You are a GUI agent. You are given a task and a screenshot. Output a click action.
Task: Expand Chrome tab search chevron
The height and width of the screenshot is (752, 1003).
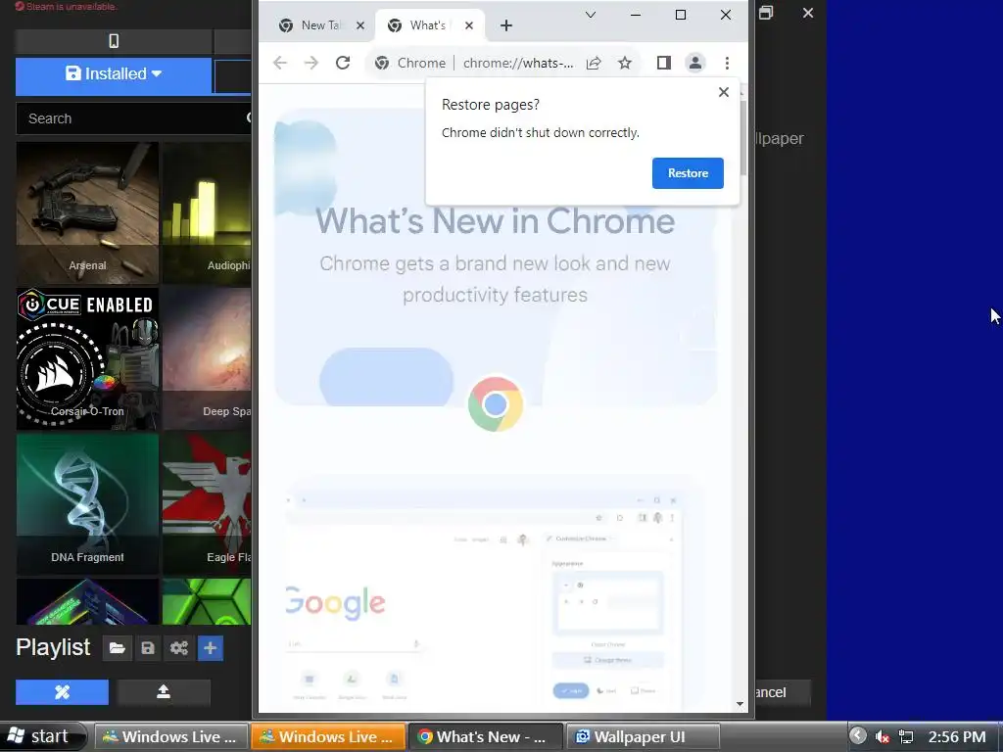click(591, 15)
